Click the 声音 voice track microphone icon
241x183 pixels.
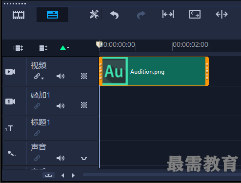pos(12,153)
